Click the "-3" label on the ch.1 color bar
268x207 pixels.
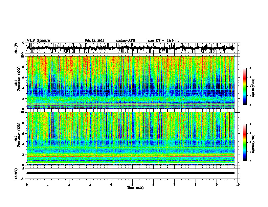pos(250,68)
